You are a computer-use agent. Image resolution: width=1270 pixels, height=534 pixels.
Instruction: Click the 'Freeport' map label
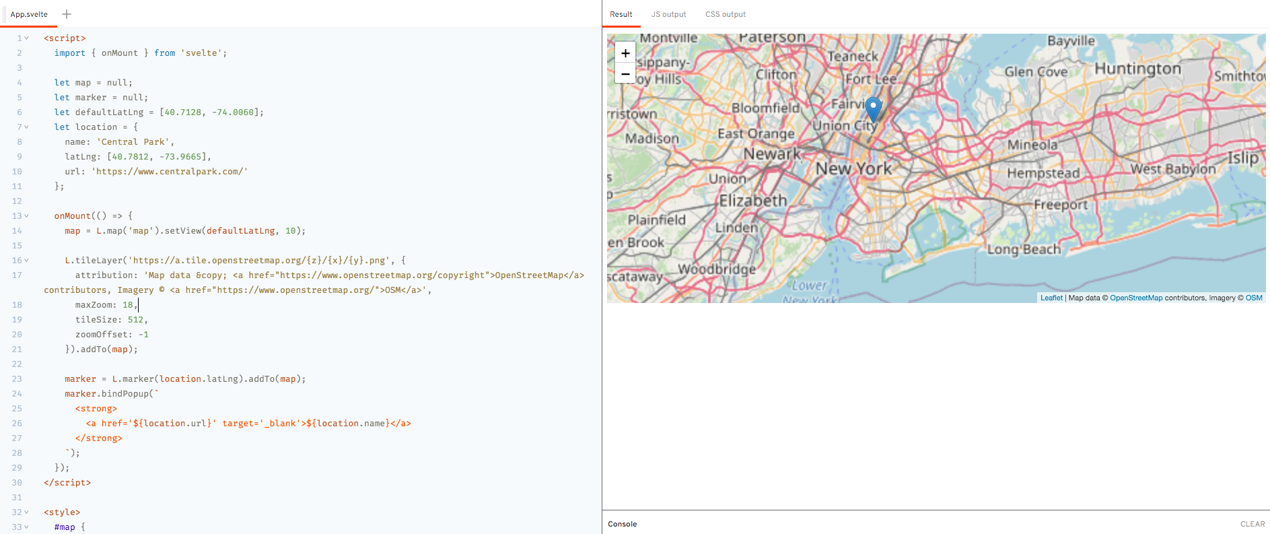tap(1061, 205)
